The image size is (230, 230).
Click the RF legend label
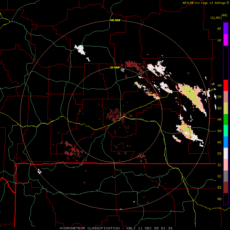(x=219, y=29)
